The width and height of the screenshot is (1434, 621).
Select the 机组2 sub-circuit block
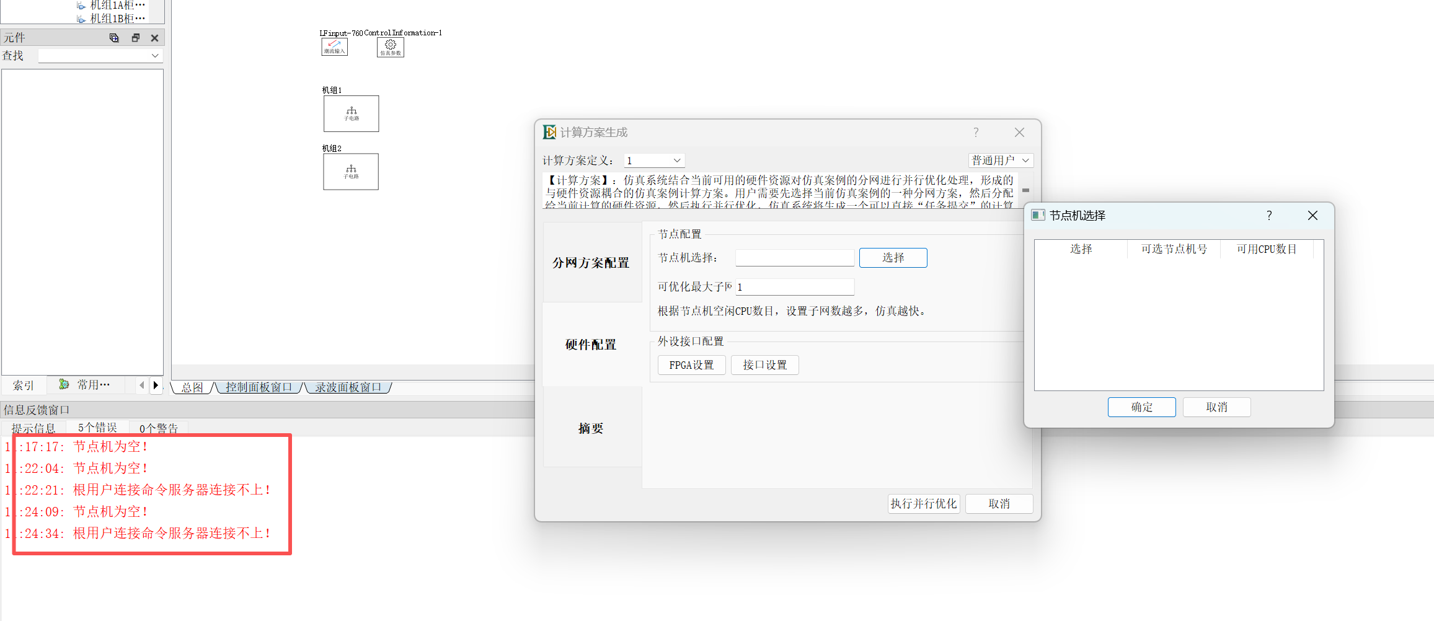pos(351,172)
